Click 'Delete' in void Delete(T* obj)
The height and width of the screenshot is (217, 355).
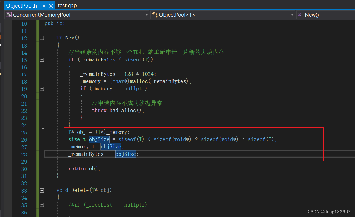(x=80, y=190)
